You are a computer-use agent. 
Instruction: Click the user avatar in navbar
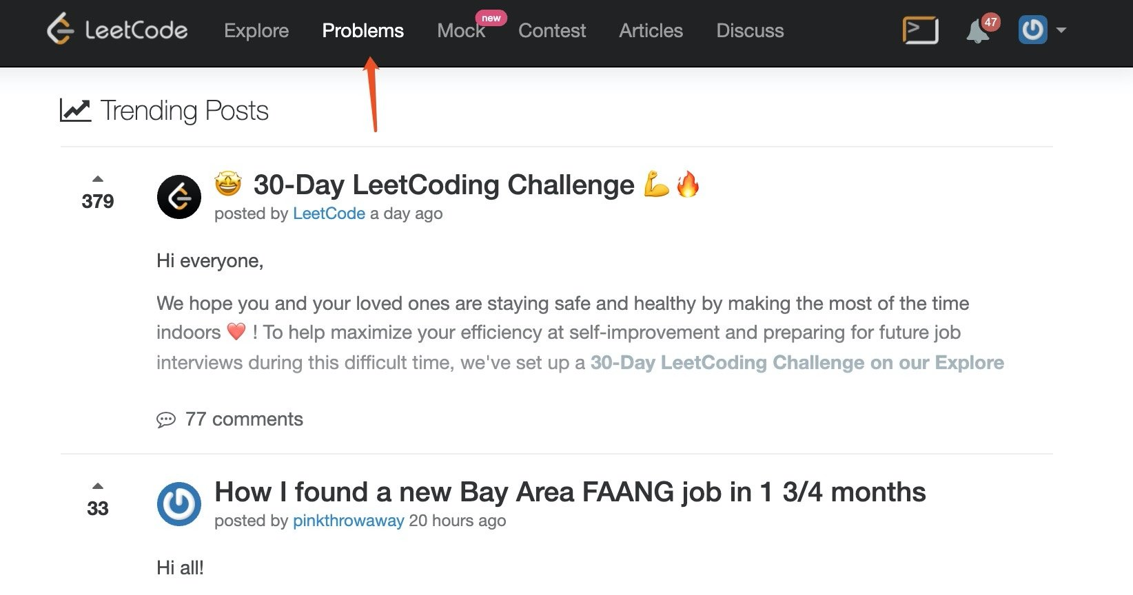coord(1032,30)
